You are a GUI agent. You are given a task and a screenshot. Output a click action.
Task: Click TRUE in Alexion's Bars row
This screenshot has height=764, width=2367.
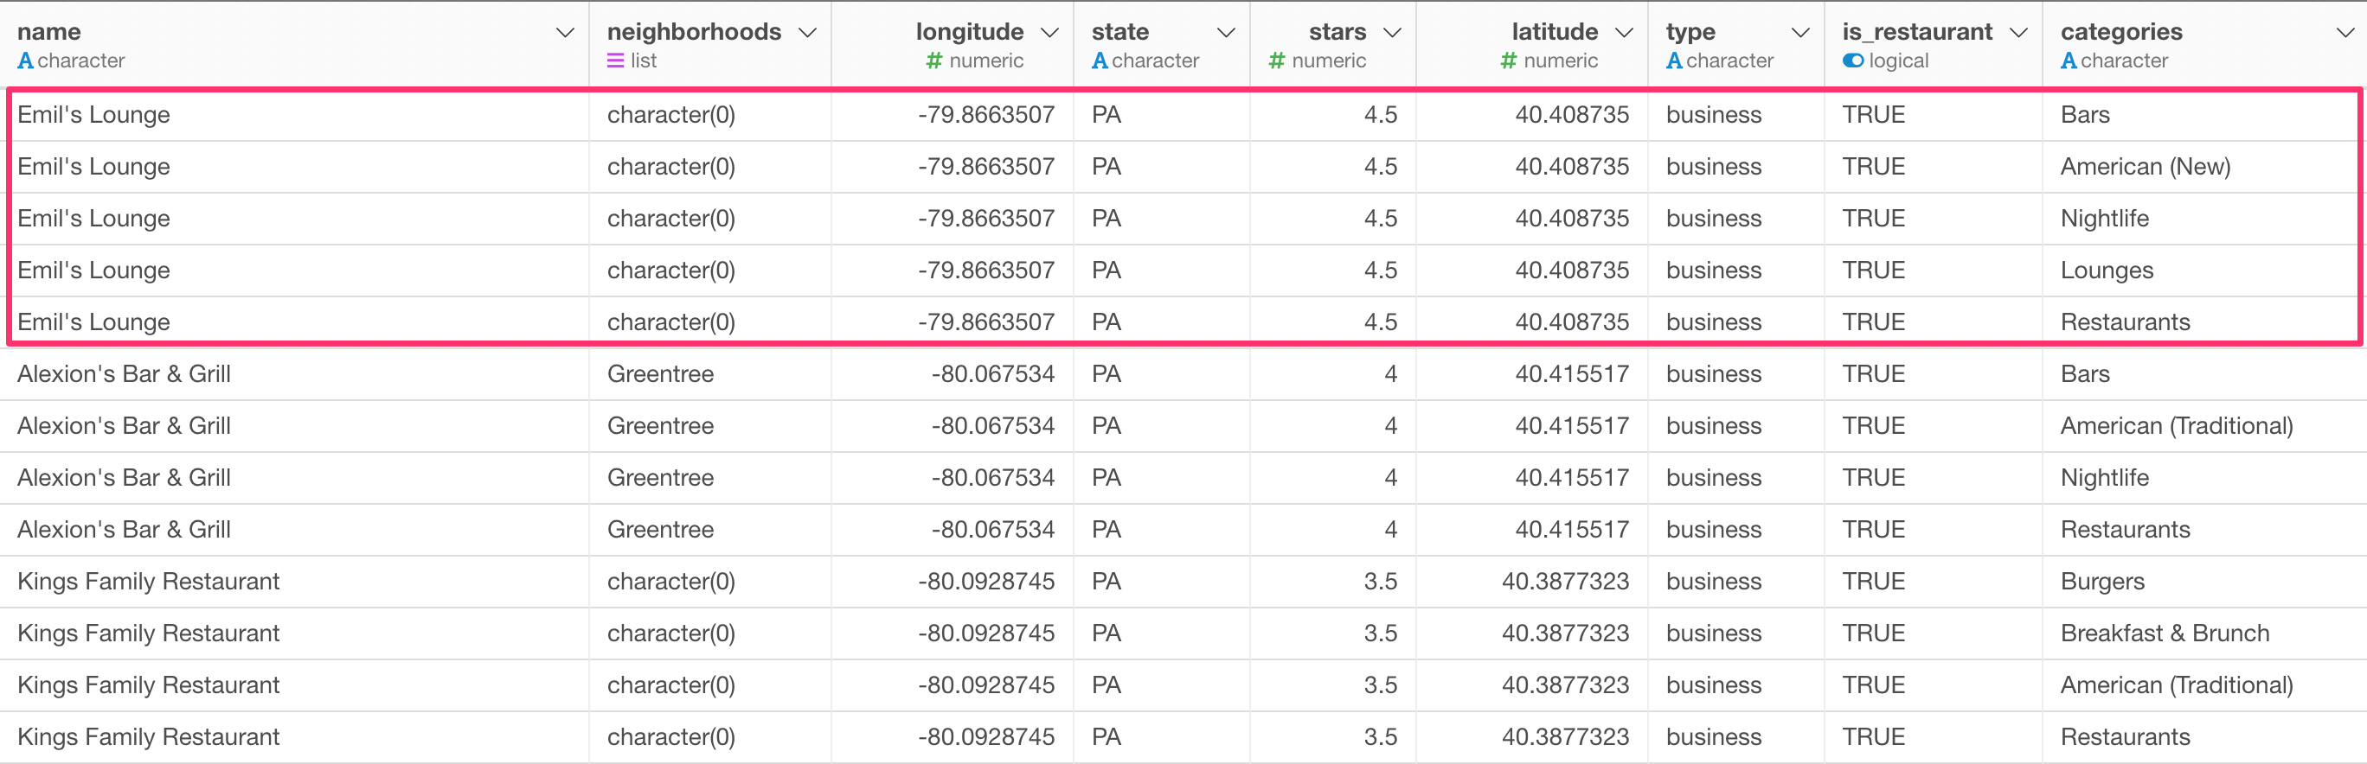(x=1873, y=373)
